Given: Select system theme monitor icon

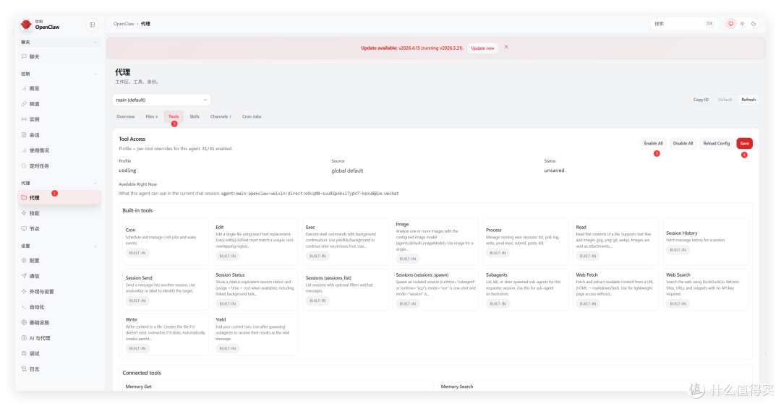Looking at the screenshot, I should pos(730,24).
